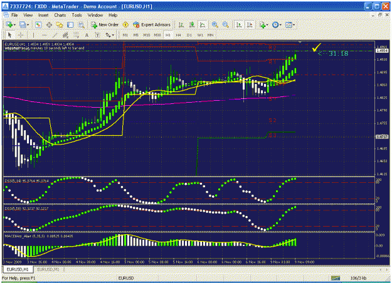Viewport: 392px width, 283px height.
Task: Click the 106/3 kb status entry
Action: [x=358, y=278]
